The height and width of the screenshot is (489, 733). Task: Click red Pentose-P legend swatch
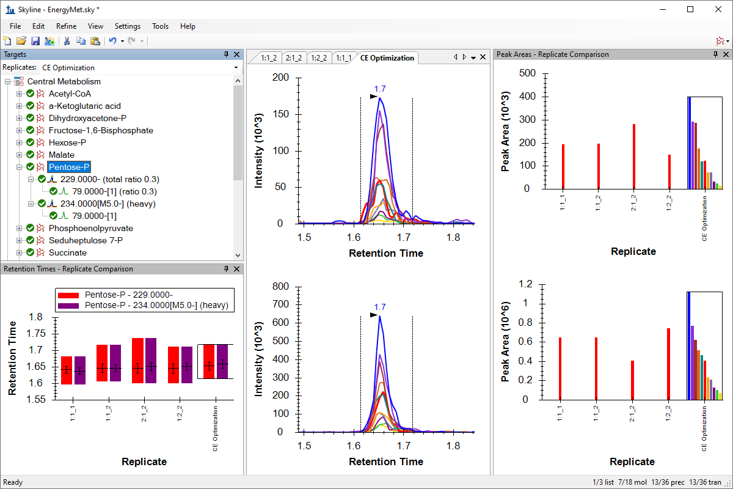click(69, 294)
